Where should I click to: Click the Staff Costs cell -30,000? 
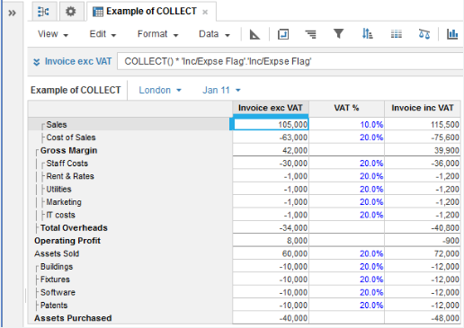tap(271, 164)
